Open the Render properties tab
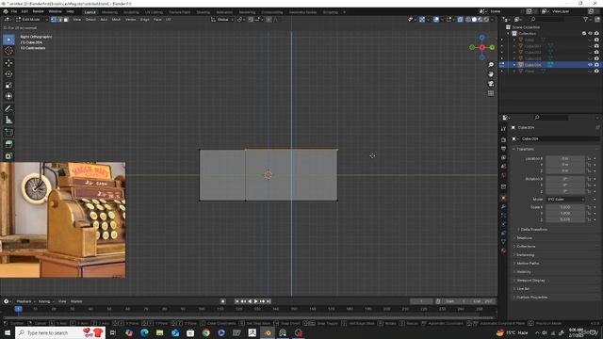 [503, 140]
